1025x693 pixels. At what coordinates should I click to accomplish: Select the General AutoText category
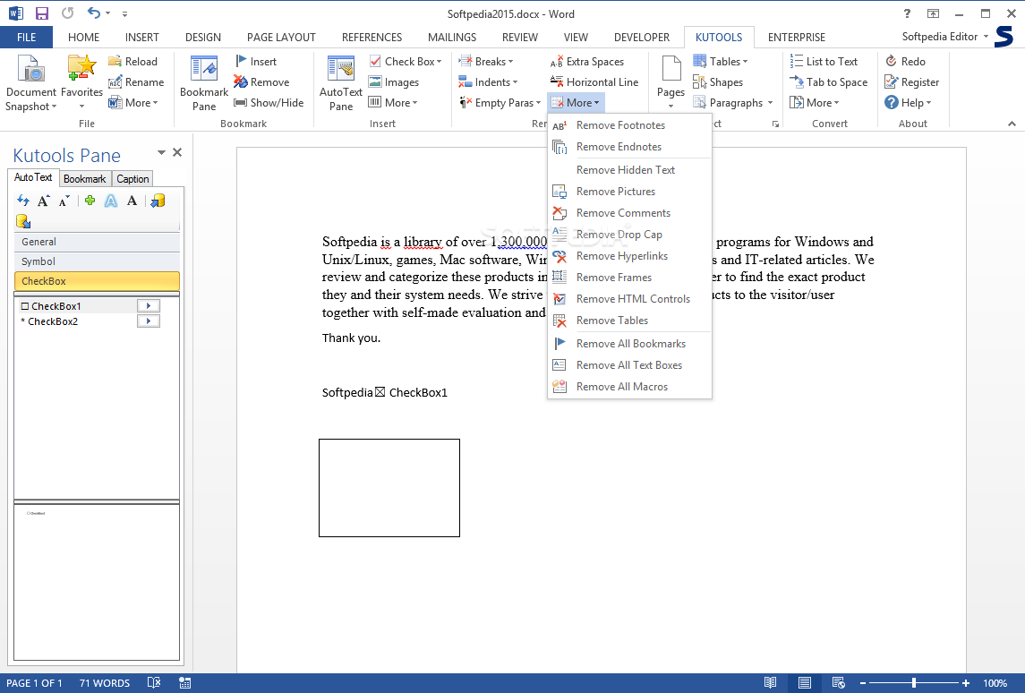[x=97, y=242]
